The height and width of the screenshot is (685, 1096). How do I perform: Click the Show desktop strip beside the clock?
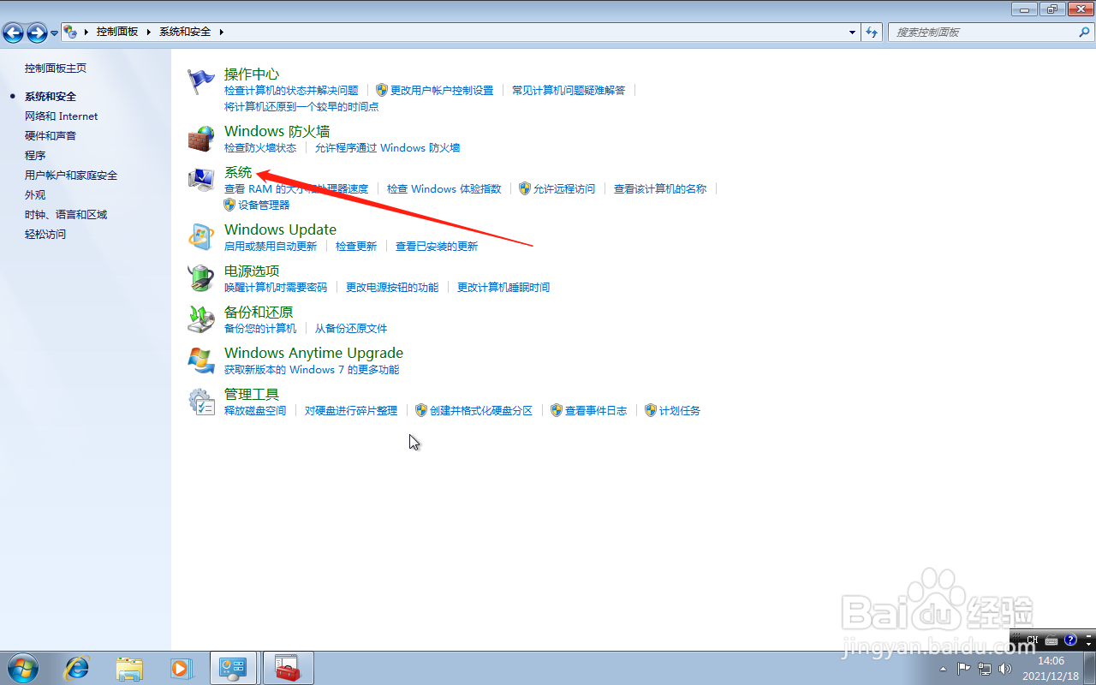pos(1089,668)
